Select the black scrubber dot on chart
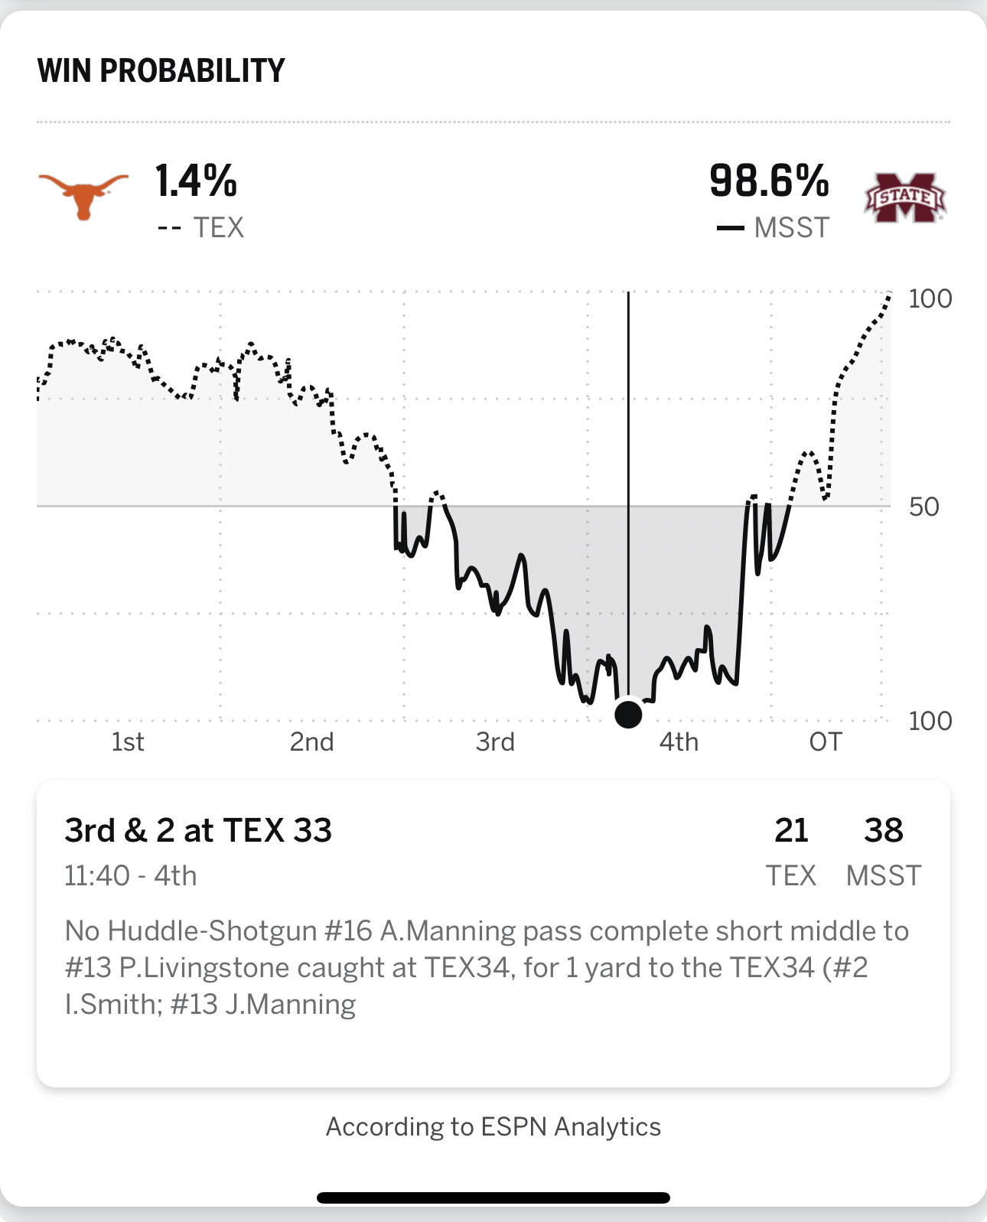Image resolution: width=987 pixels, height=1222 pixels. coord(629,714)
